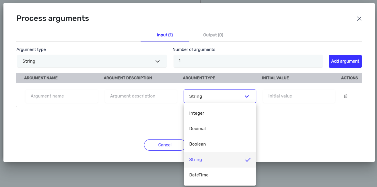377x187 pixels.
Task: Click the Number of arguments field
Action: pyautogui.click(x=248, y=61)
